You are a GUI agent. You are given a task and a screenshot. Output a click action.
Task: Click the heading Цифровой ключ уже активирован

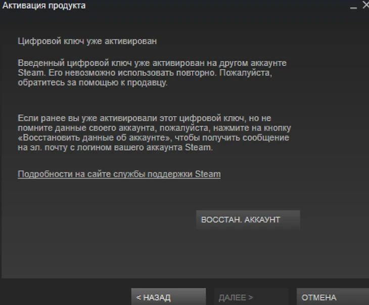click(x=87, y=41)
